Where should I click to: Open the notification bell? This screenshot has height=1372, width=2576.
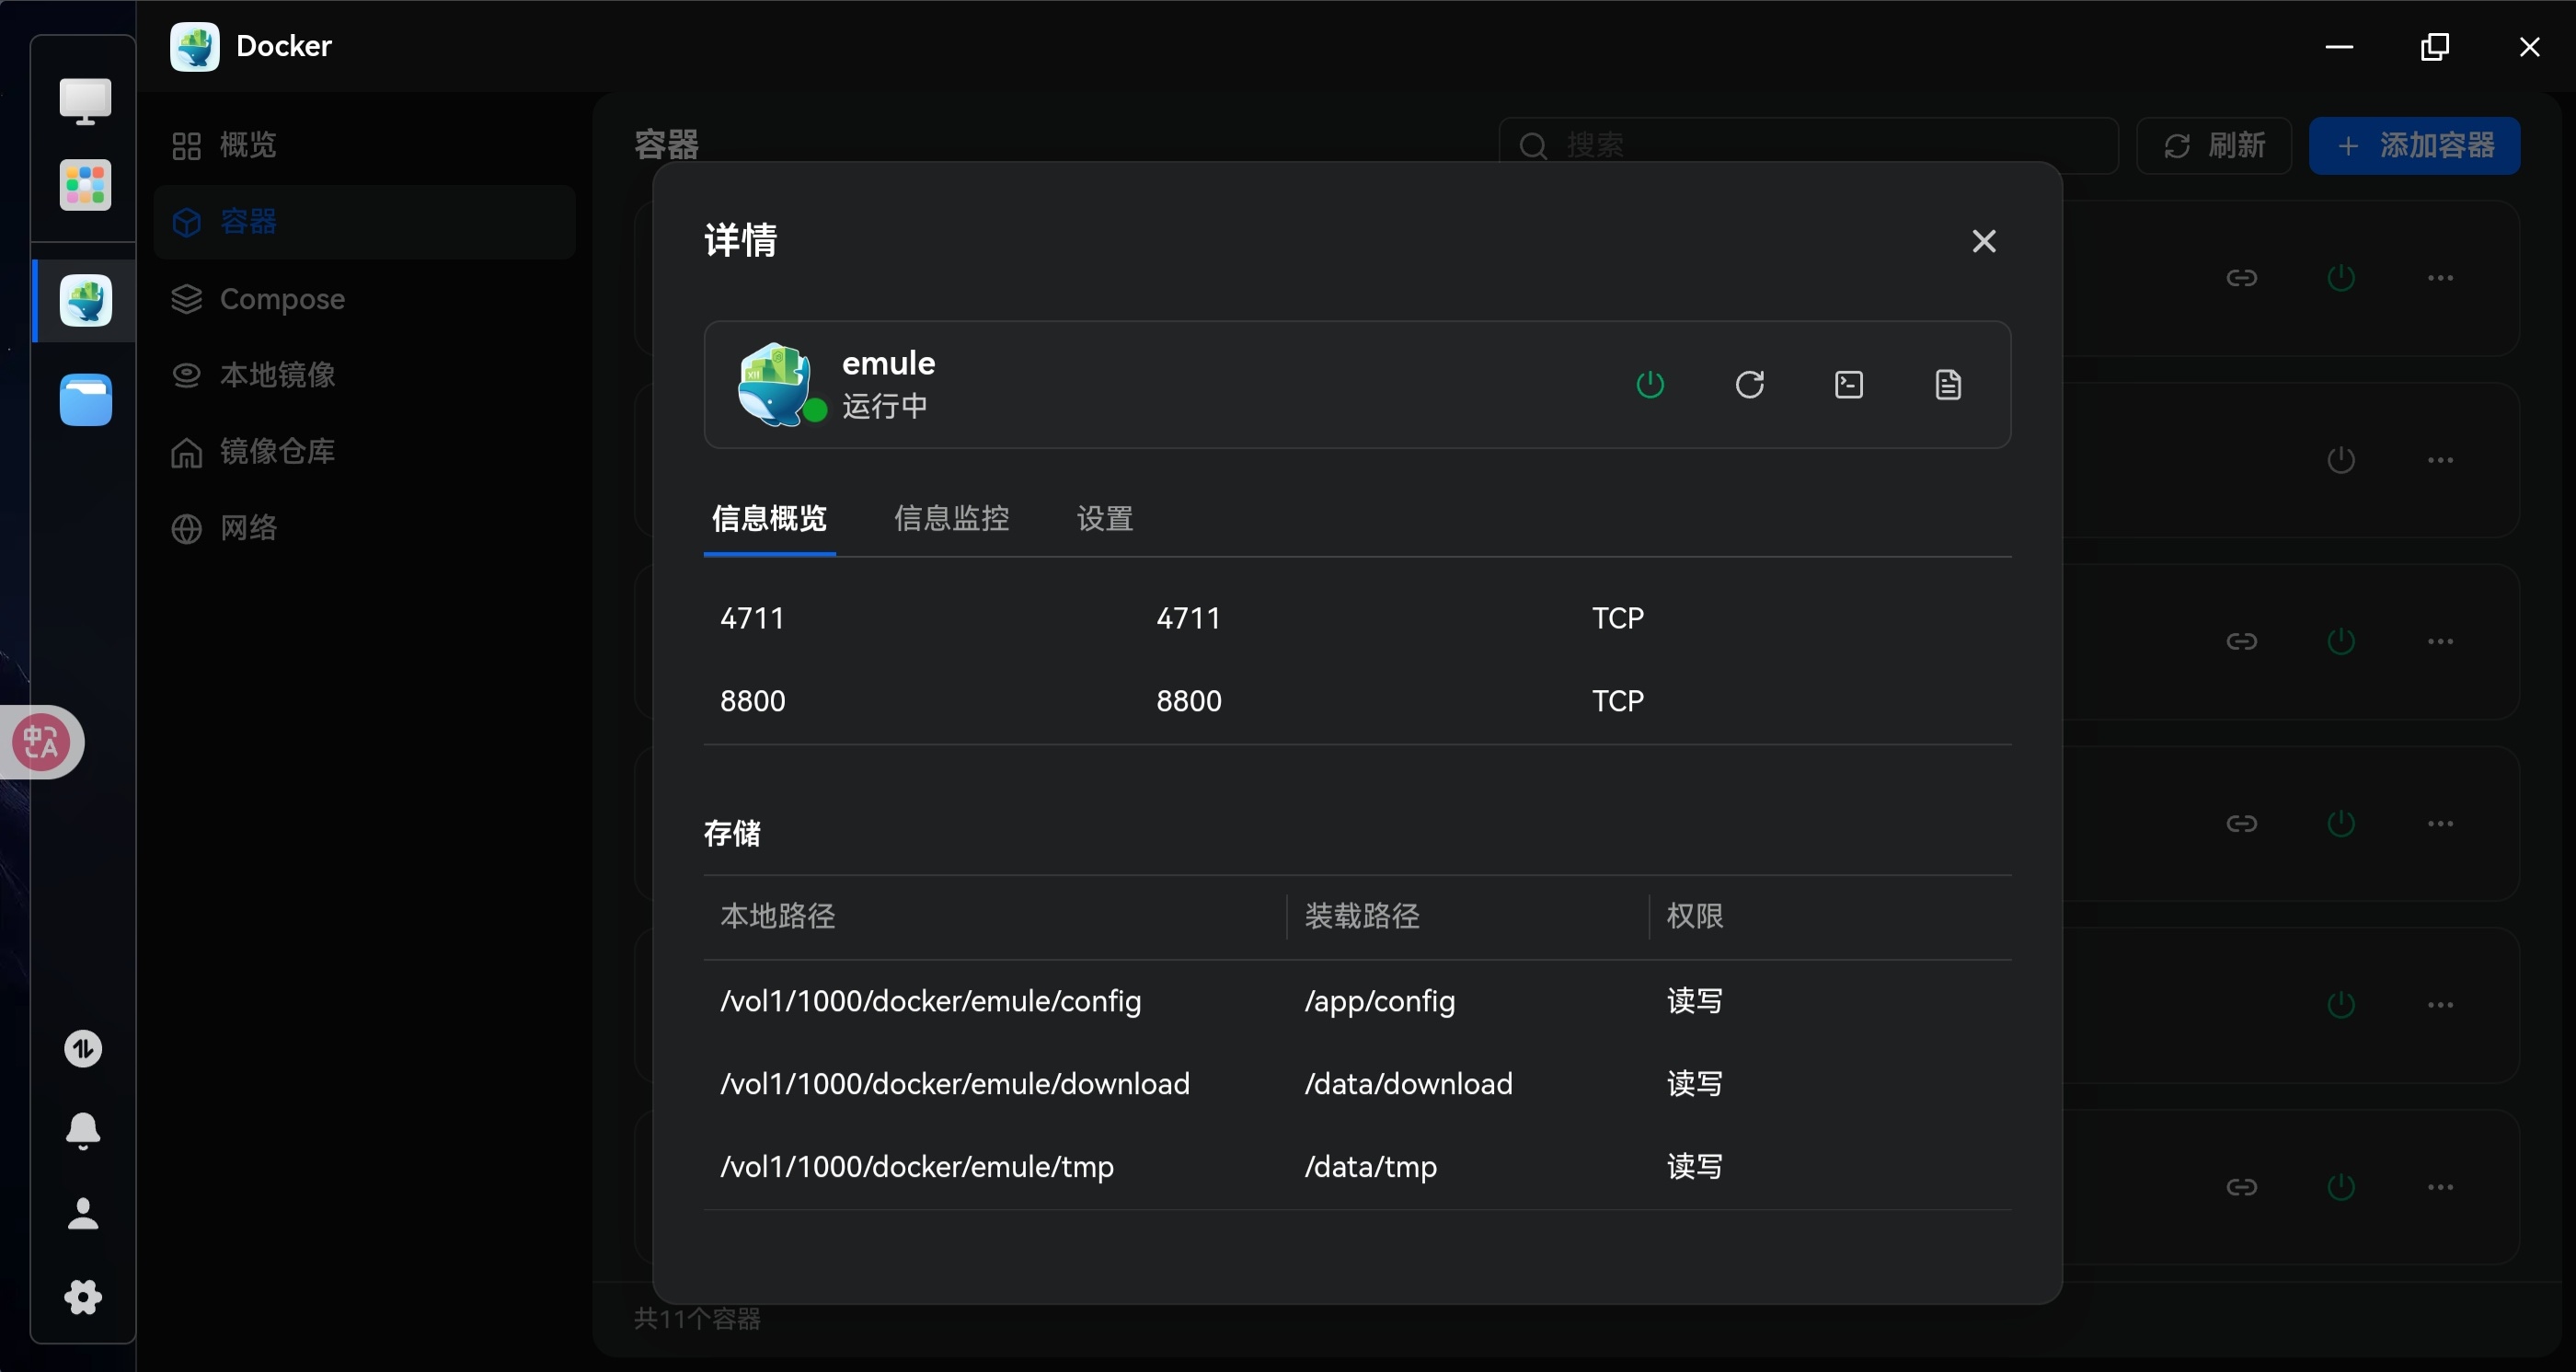click(83, 1130)
